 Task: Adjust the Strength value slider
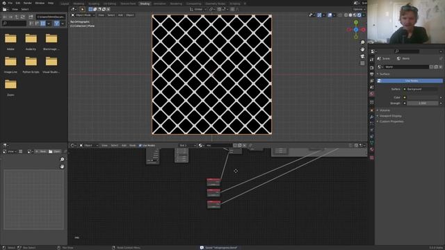point(422,103)
